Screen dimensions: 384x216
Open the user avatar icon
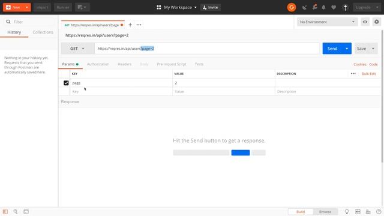click(346, 7)
